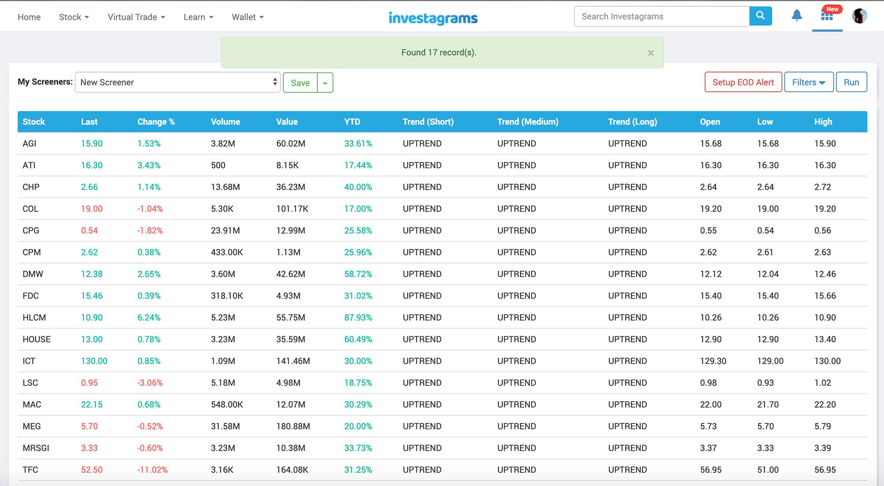Screen dimensions: 884x486
Task: Sort by YTD column header
Action: (x=352, y=121)
